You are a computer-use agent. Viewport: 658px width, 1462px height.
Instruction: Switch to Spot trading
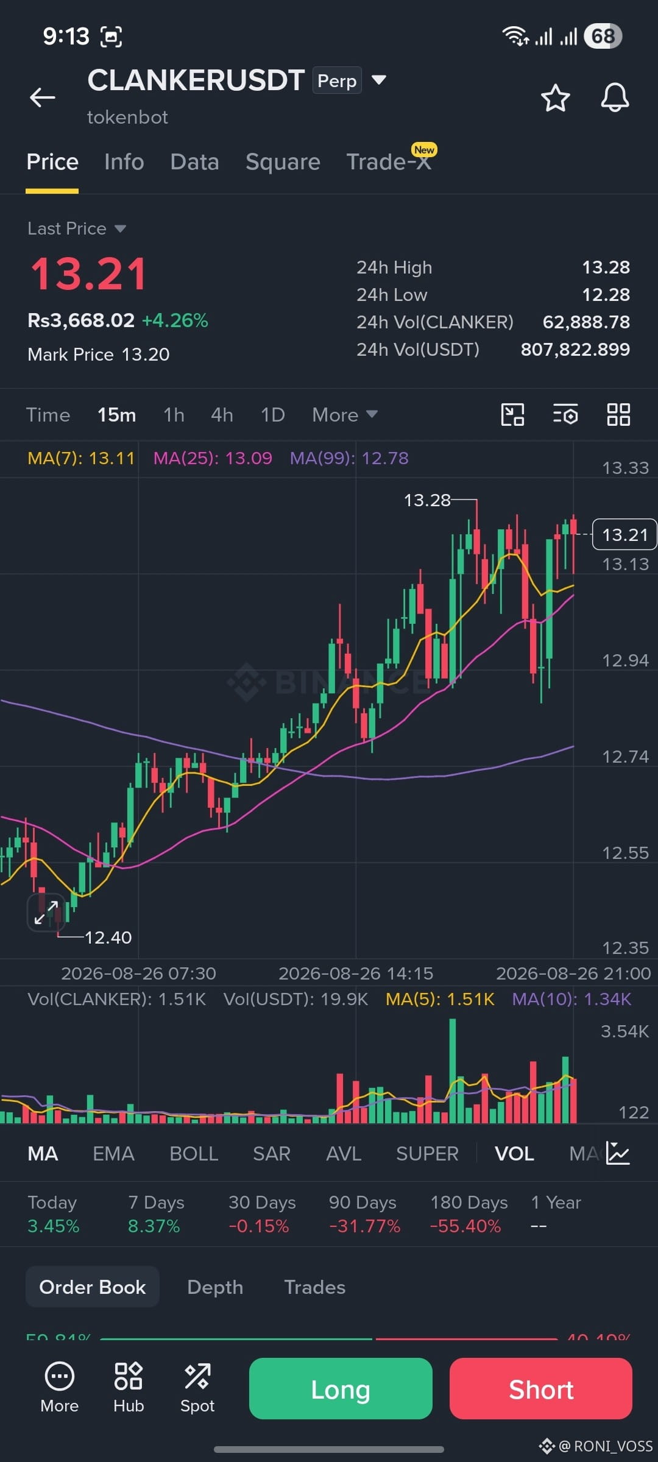point(197,1388)
